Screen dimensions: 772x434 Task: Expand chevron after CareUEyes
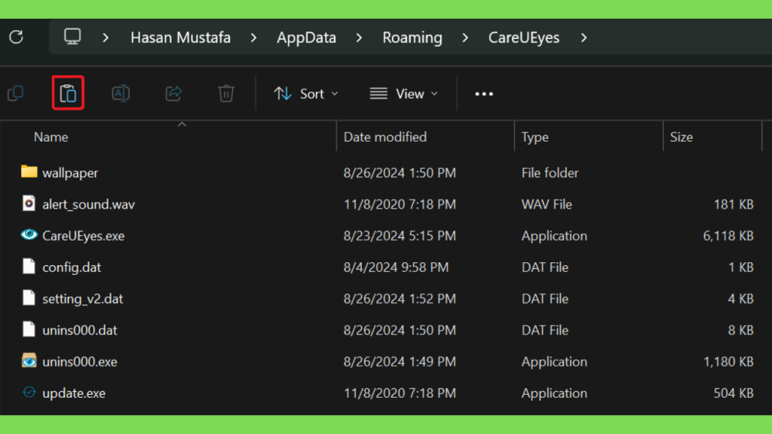tap(584, 38)
